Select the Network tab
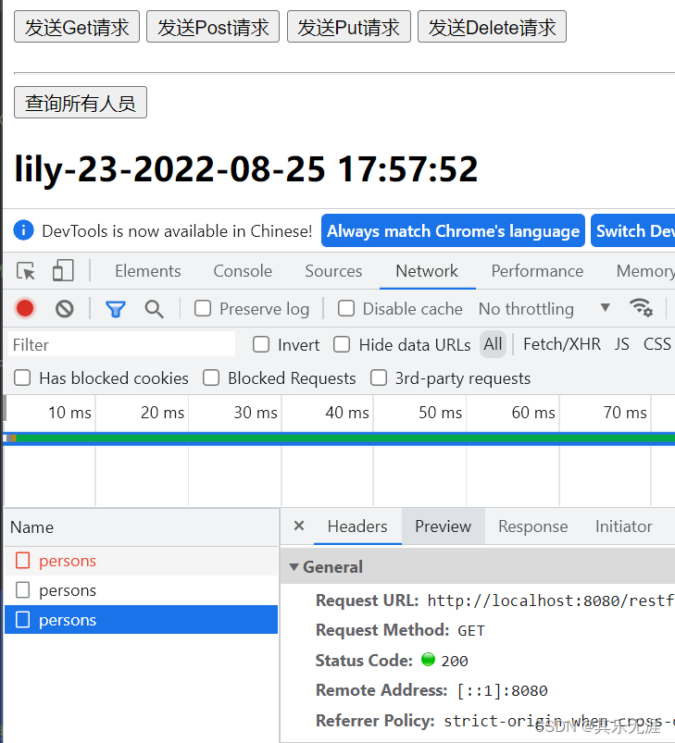 pos(427,271)
